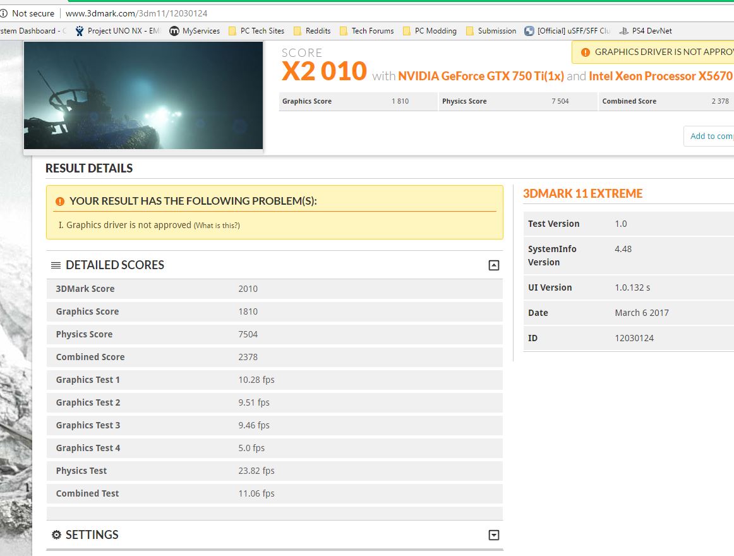
Task: Click the warning icon in the driver banner
Action: [x=585, y=52]
